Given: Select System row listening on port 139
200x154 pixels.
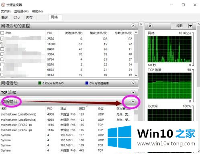Looking at the screenshot, I should [53, 145].
